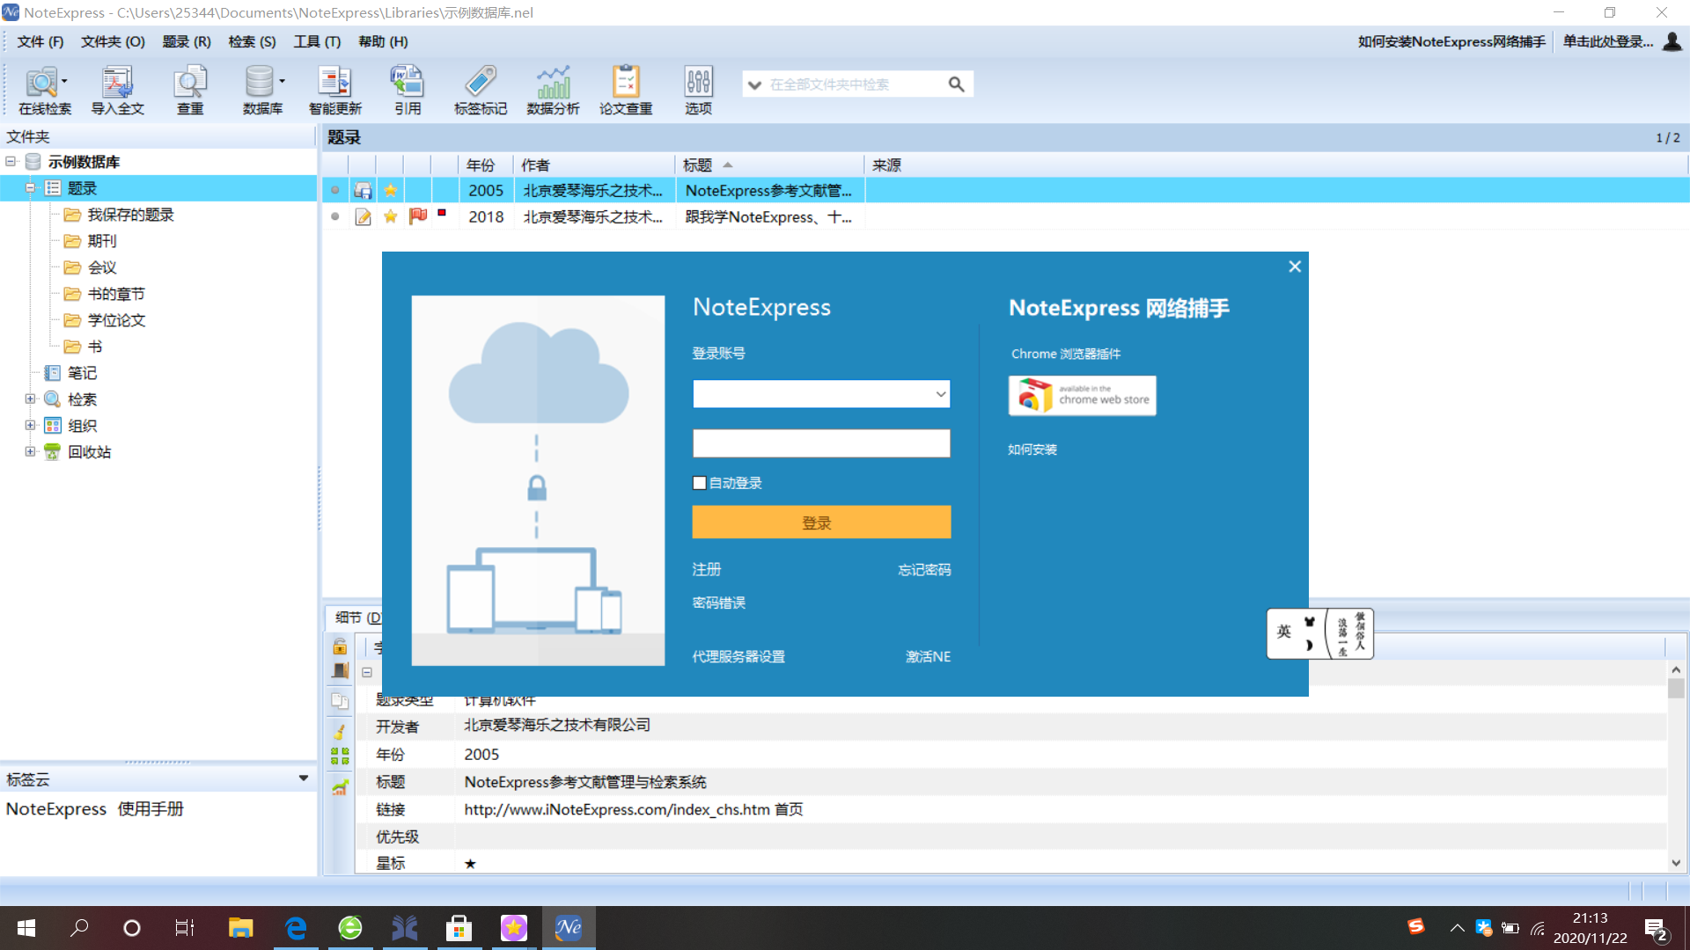Viewport: 1690px width, 950px height.
Task: Click the 注册 register link
Action: point(706,569)
